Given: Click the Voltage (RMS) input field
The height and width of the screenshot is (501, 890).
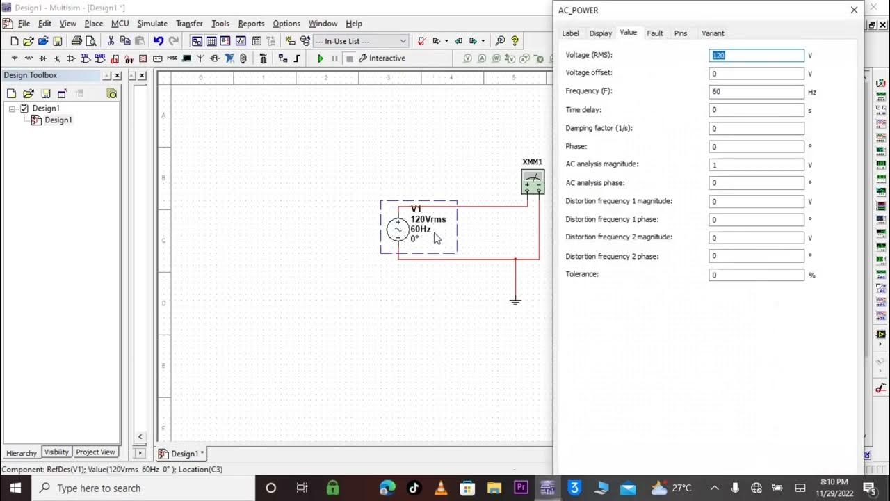Looking at the screenshot, I should point(756,55).
